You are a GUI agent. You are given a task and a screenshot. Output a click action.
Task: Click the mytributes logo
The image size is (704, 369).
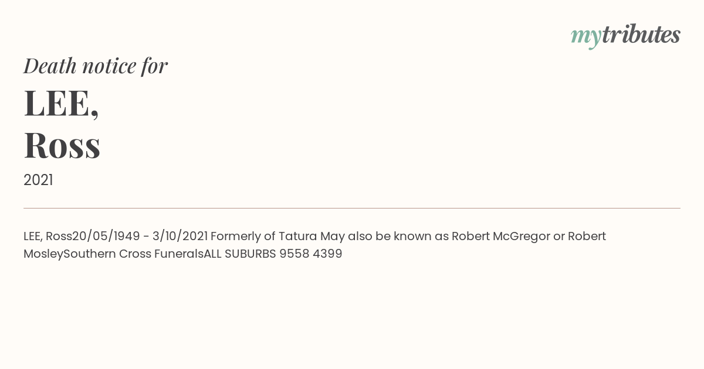coord(625,36)
